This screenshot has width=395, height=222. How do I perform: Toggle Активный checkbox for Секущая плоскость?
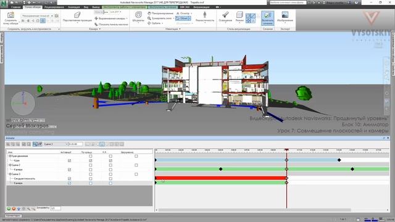(x=69, y=179)
